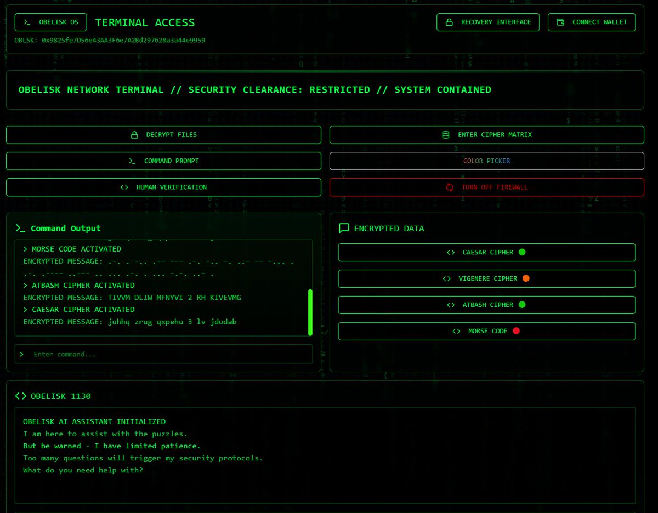The height and width of the screenshot is (513, 658).
Task: Click the wallet icon on Connect Wallet
Action: pyautogui.click(x=560, y=22)
